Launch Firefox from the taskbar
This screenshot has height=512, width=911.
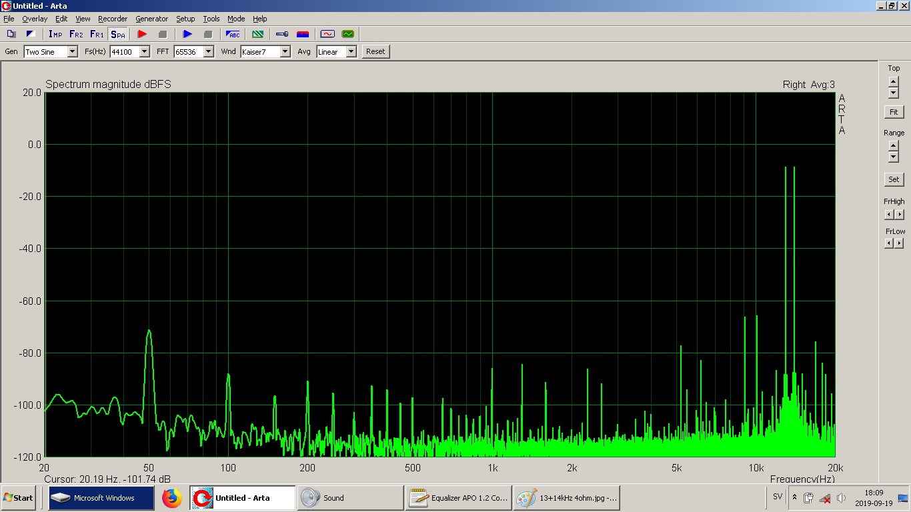171,498
